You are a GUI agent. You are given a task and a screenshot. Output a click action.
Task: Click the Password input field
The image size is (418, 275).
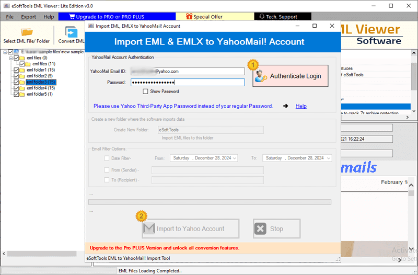click(x=188, y=83)
